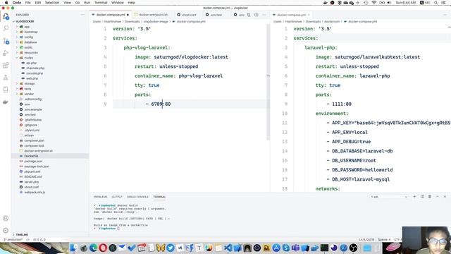This screenshot has width=451, height=254.
Task: Click the dockercom breadcrumb in right editor
Action: click(x=332, y=22)
